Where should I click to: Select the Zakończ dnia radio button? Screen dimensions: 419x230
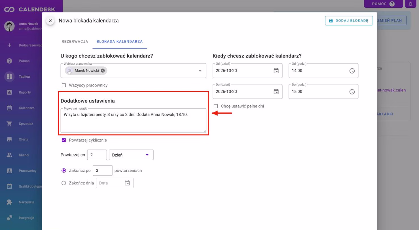(x=64, y=183)
